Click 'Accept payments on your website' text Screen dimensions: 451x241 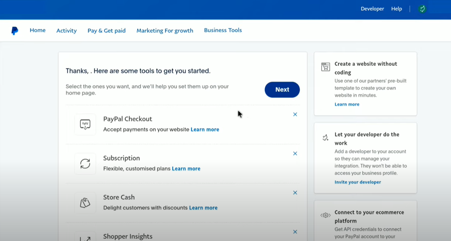pyautogui.click(x=146, y=129)
